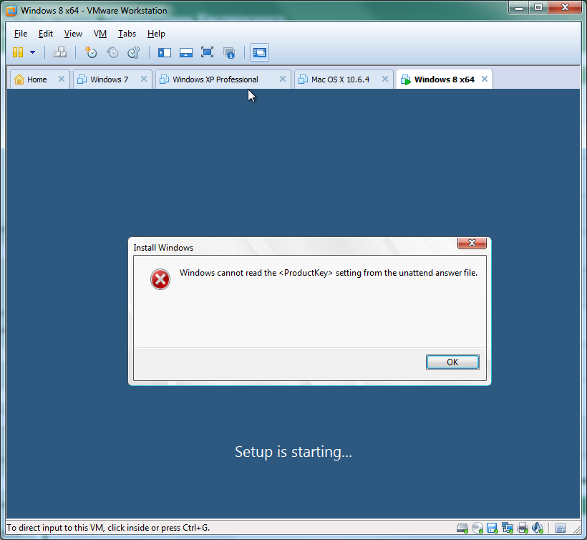The height and width of the screenshot is (540, 587).
Task: Close the Mac OS X 10.6.4 tab
Action: pos(385,79)
